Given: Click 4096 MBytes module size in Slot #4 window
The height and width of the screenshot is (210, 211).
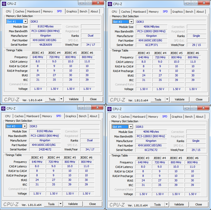Looking at the screenshot, I should [x=151, y=132].
